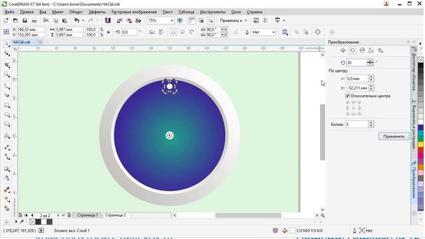Select the Pick tool in the toolbox
The height and width of the screenshot is (239, 425).
coord(7,44)
